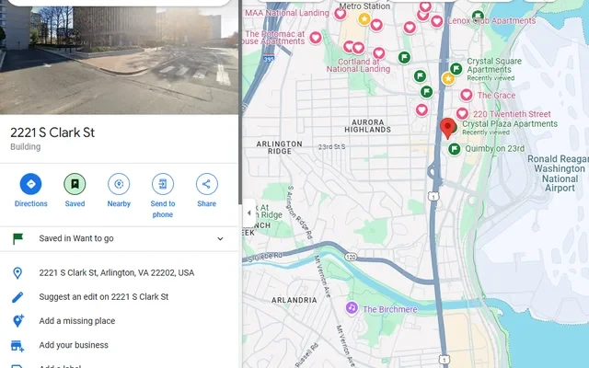589x368 pixels.
Task: Click address 2221 S Clark St, Arlington, VA
Action: [x=117, y=272]
